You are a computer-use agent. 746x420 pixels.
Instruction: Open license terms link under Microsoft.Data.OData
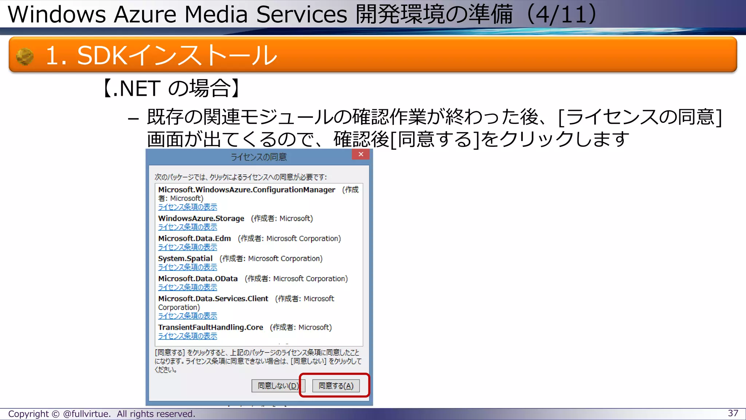[x=188, y=287]
